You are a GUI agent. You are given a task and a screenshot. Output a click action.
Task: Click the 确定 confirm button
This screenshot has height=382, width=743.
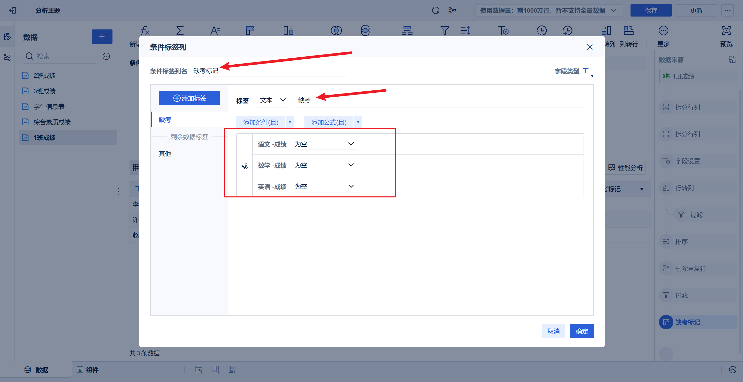click(582, 331)
